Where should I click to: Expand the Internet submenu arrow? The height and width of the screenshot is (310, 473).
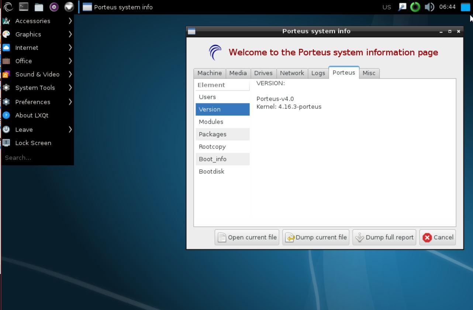[x=70, y=47]
